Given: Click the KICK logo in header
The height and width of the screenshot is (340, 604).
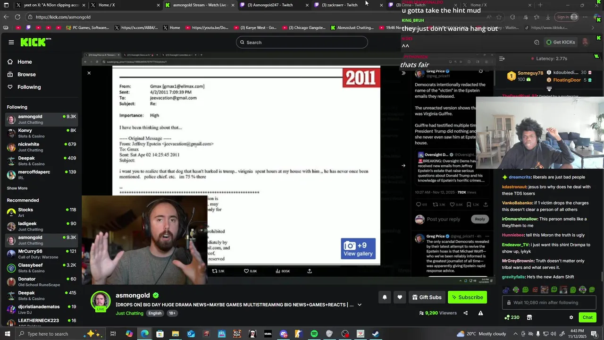Looking at the screenshot, I should tap(35, 42).
